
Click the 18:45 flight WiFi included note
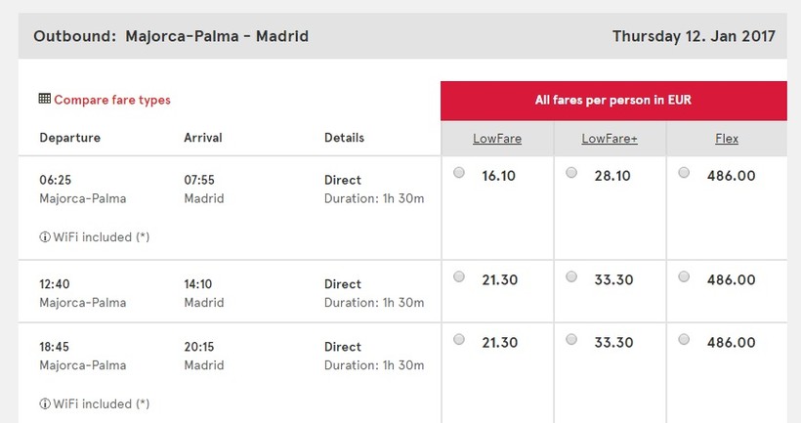coord(100,404)
